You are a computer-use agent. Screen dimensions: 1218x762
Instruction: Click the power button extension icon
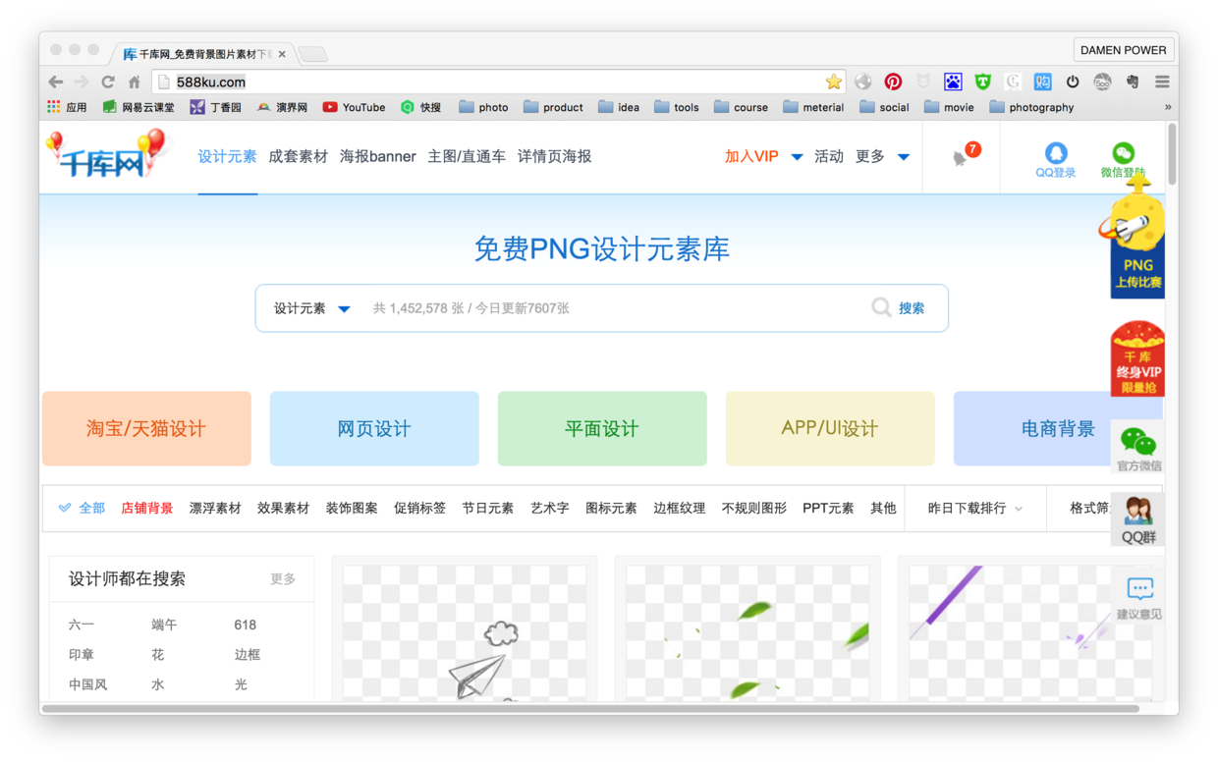coord(1073,82)
